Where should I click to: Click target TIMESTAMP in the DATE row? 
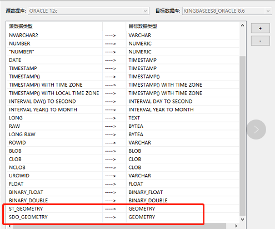[x=143, y=60]
